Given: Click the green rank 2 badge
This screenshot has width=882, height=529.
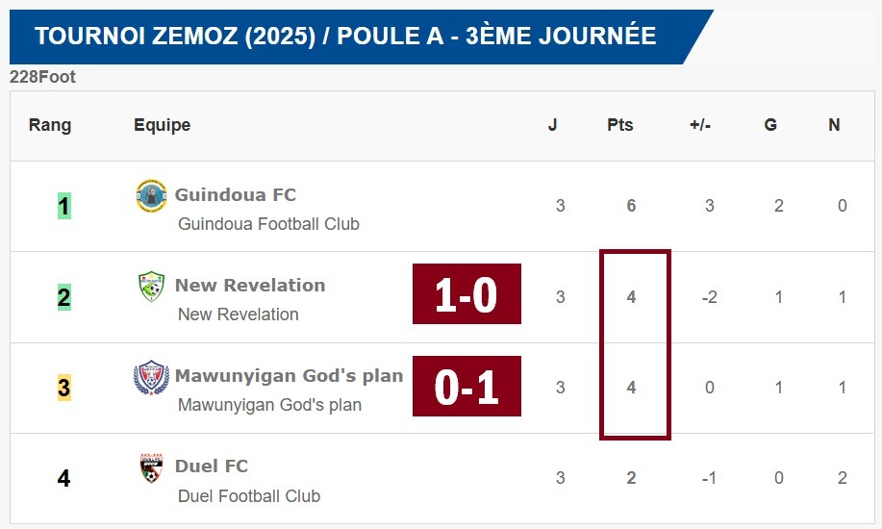Looking at the screenshot, I should [x=63, y=297].
